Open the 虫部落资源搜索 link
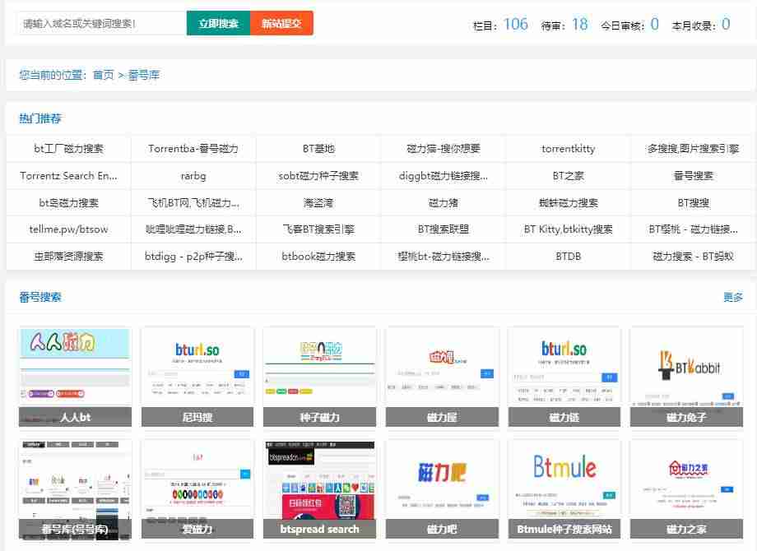The height and width of the screenshot is (551, 757). tap(68, 257)
